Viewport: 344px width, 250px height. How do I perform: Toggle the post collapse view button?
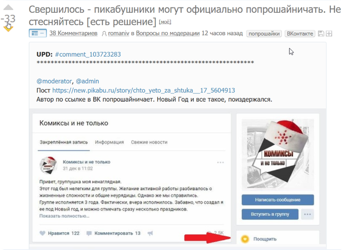[x=38, y=33]
